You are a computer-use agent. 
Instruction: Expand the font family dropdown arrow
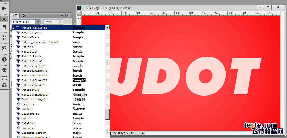click(x=38, y=22)
